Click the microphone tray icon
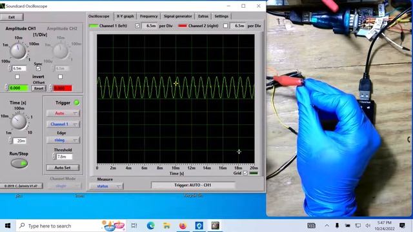 click(337, 226)
